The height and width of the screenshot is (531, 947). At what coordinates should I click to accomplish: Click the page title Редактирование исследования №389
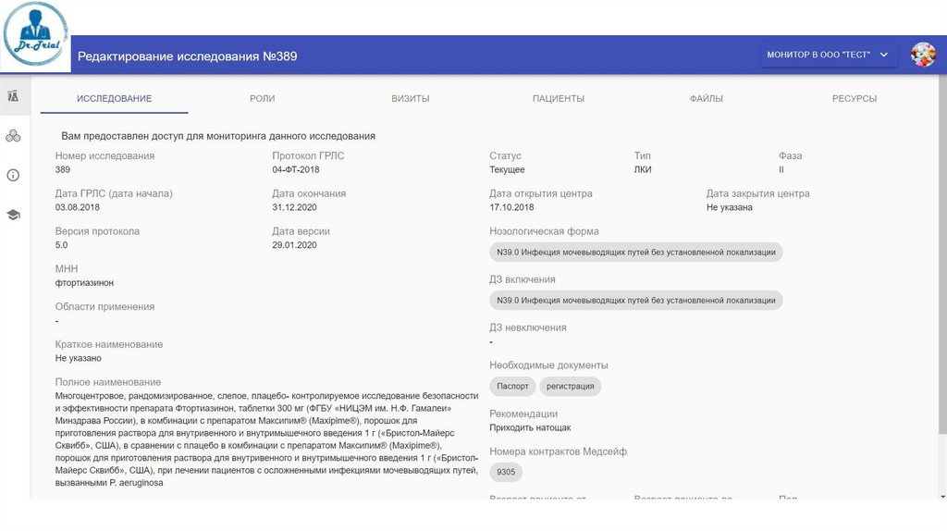point(187,56)
